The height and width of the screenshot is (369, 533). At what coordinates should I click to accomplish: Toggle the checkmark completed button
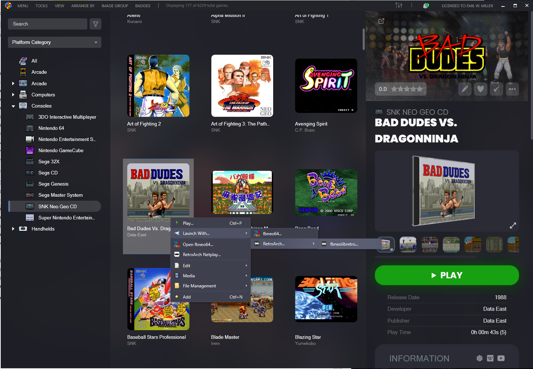click(x=496, y=89)
